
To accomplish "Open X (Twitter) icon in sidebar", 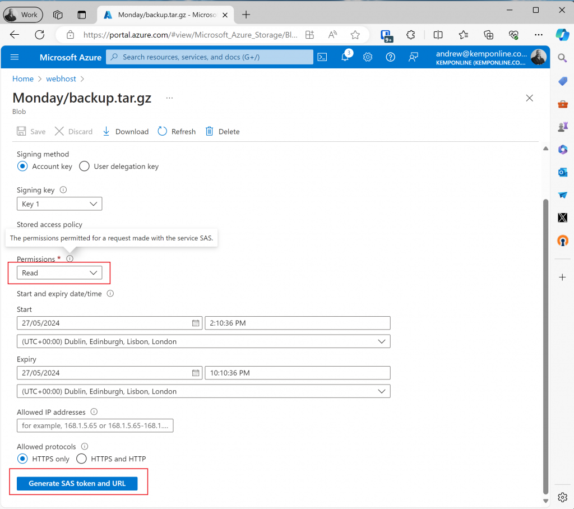I will coord(563,218).
